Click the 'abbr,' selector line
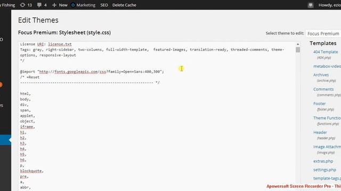The width and height of the screenshot is (341, 191). pos(25,187)
